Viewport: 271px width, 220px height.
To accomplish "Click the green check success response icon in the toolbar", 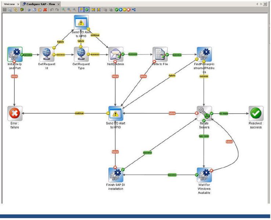I will pos(116,10).
